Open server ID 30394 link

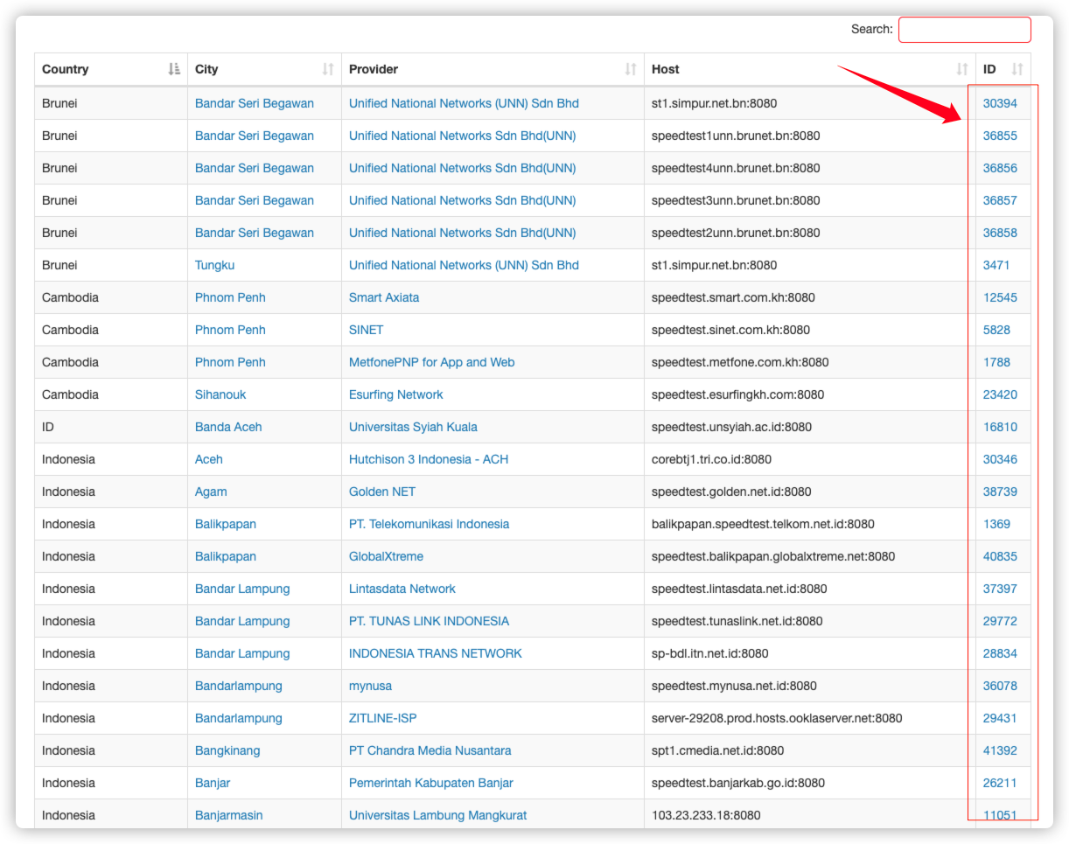click(1000, 103)
